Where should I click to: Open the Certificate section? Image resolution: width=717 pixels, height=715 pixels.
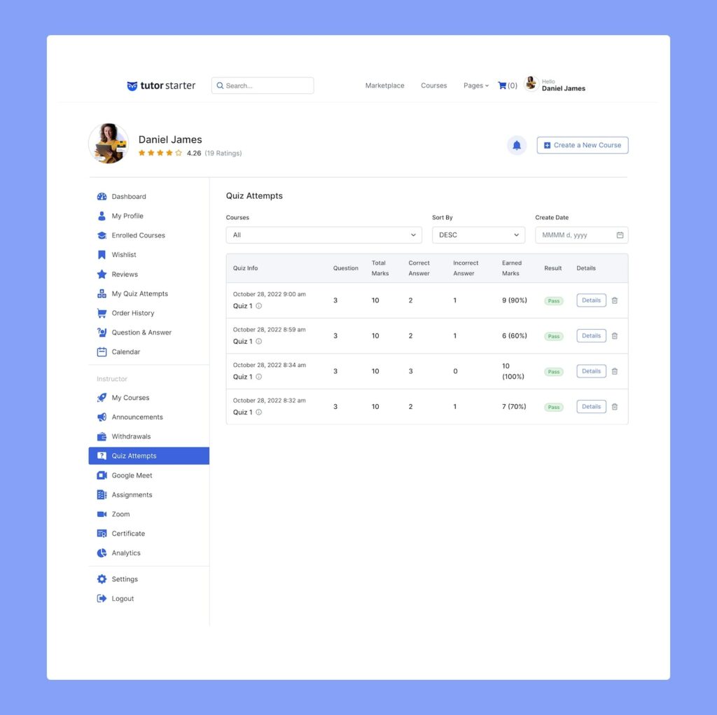(128, 533)
